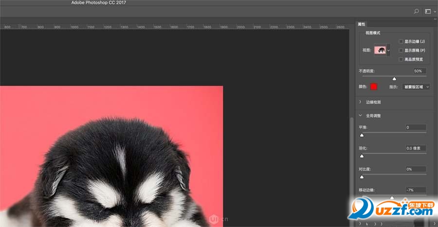Viewport: 438px width, 227px height.
Task: Collapse the 全局调整 section
Action: [360, 116]
